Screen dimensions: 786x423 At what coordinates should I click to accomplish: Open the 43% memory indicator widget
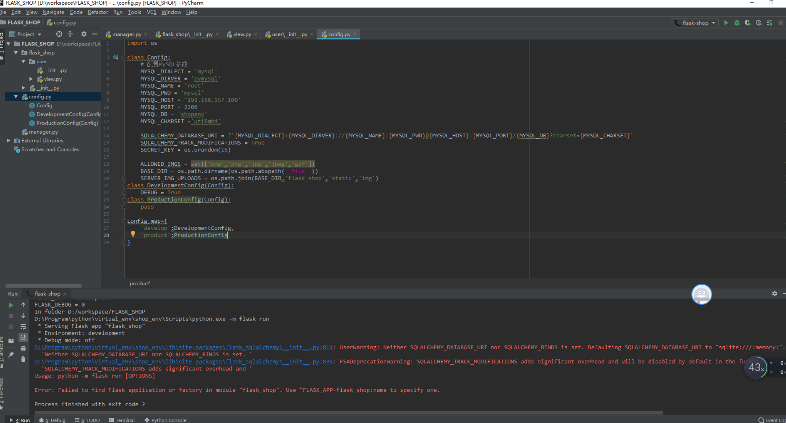click(x=756, y=367)
